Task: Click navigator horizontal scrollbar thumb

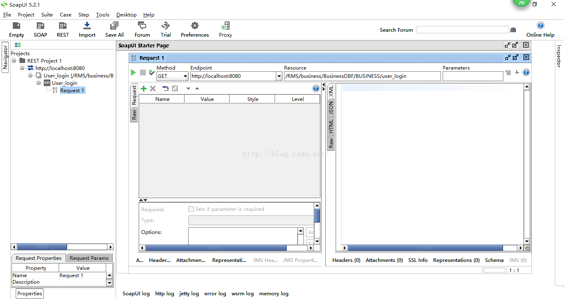Action: pyautogui.click(x=42, y=247)
